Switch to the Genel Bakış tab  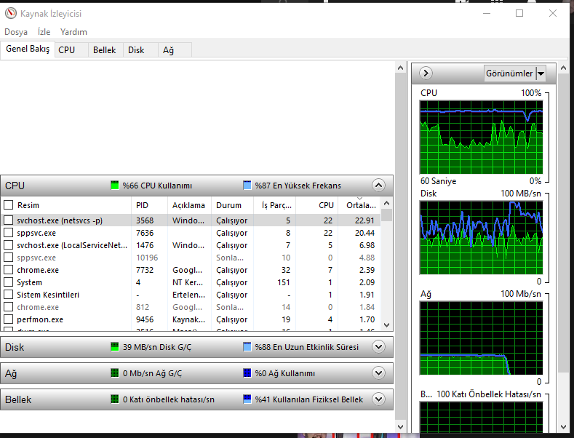[28, 49]
